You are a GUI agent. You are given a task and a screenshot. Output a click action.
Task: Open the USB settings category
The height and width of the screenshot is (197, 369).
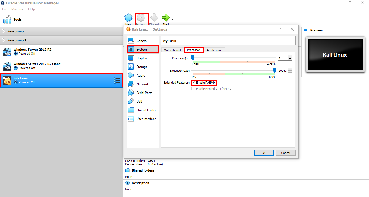tap(143, 101)
